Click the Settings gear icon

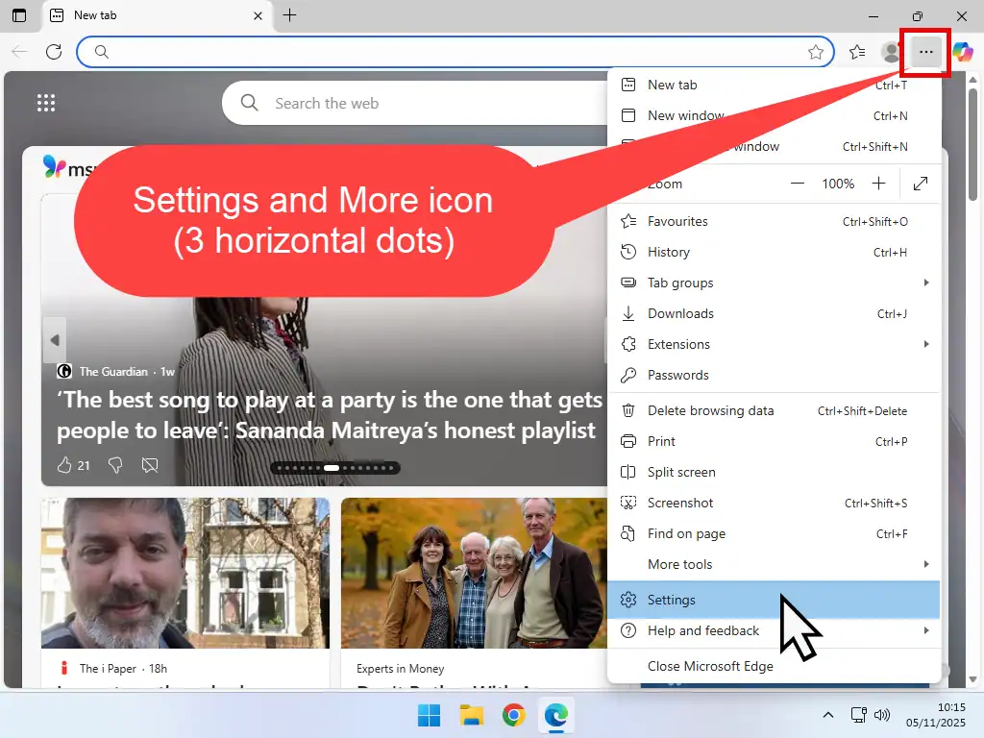point(628,600)
